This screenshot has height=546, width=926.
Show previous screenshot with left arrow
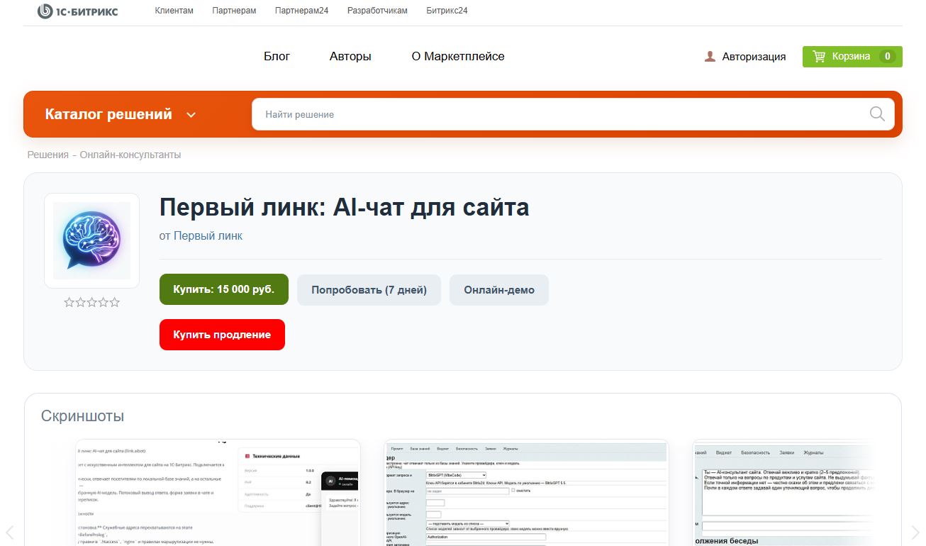click(10, 533)
